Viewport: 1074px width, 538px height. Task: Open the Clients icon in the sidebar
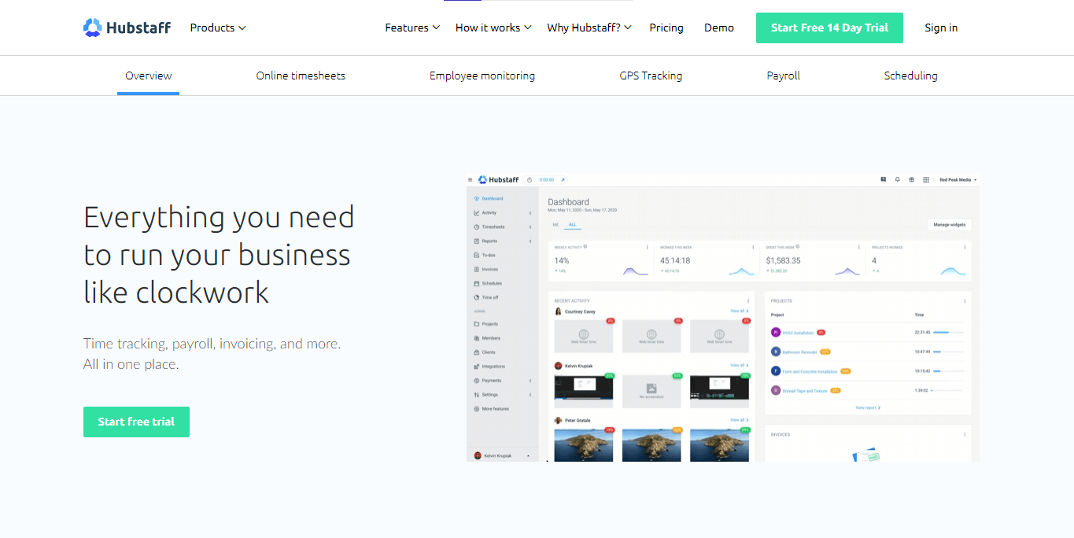coord(477,352)
